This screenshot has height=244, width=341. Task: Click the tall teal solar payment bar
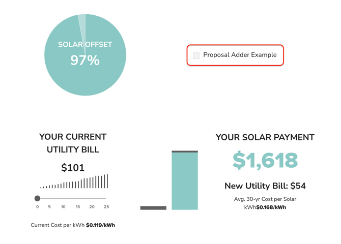(185, 181)
